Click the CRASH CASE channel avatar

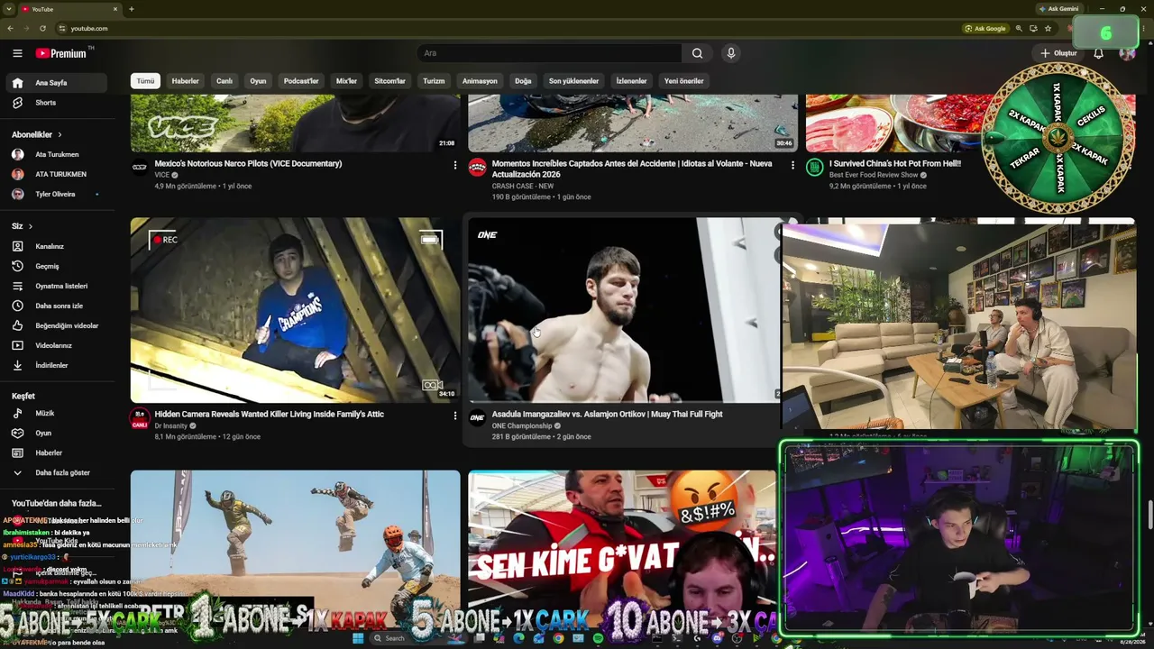pos(477,167)
